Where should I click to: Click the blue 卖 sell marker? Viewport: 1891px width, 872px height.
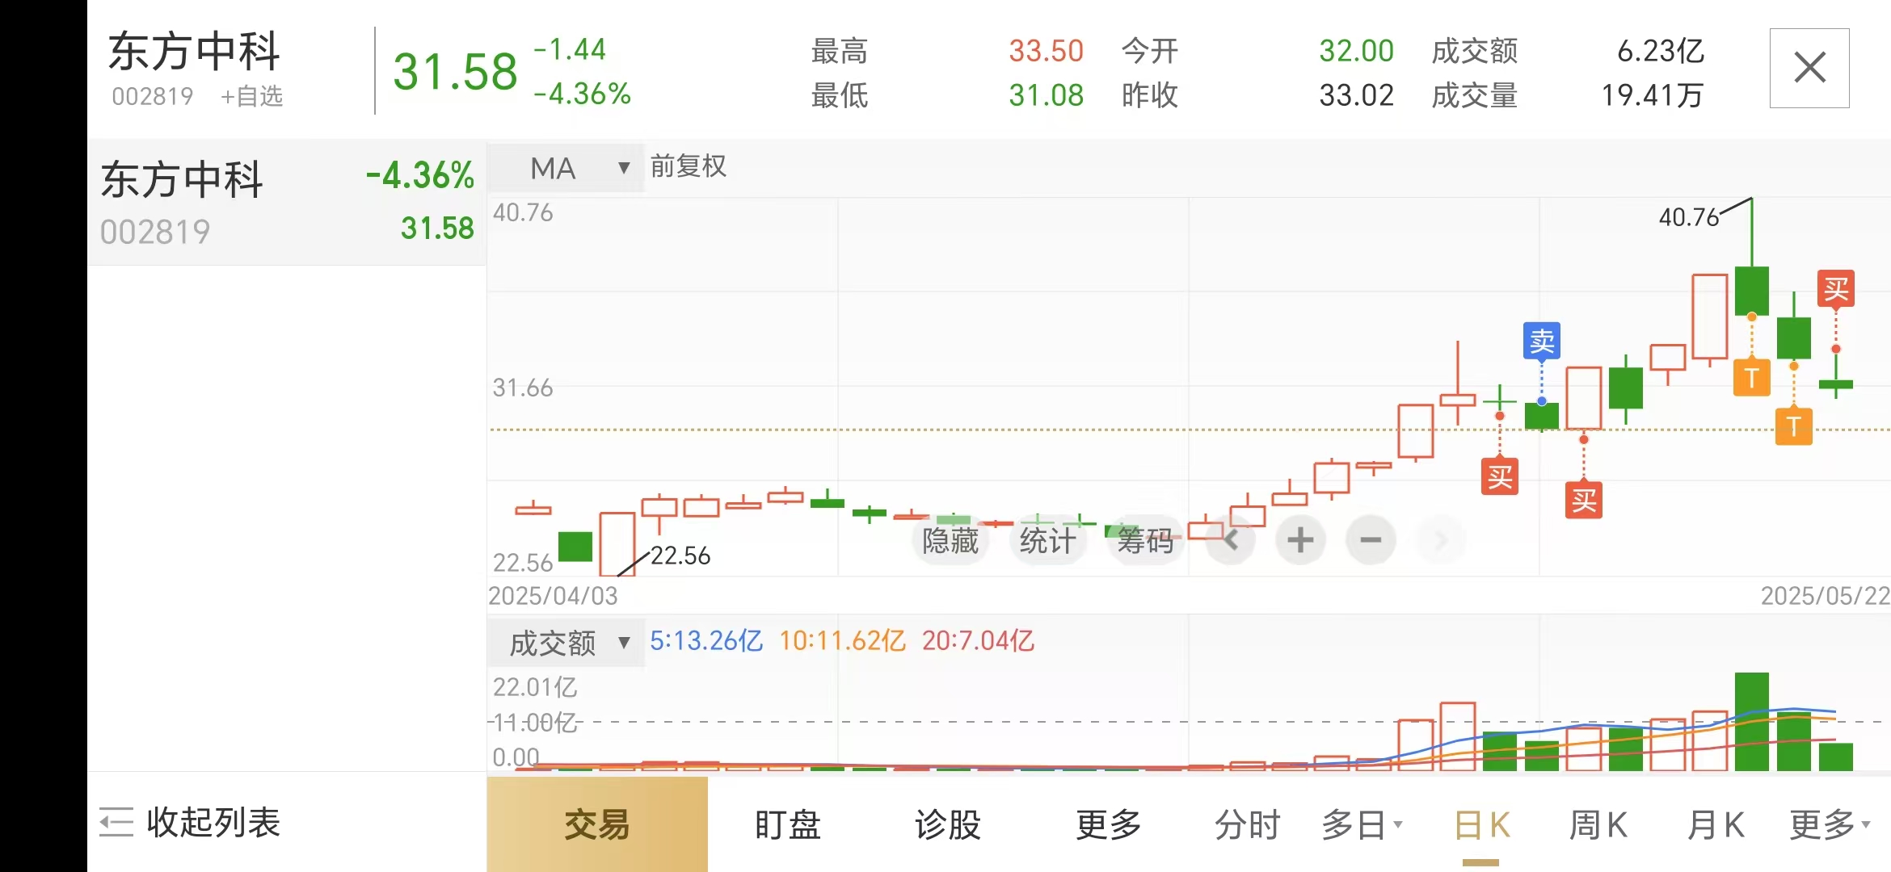[1542, 341]
